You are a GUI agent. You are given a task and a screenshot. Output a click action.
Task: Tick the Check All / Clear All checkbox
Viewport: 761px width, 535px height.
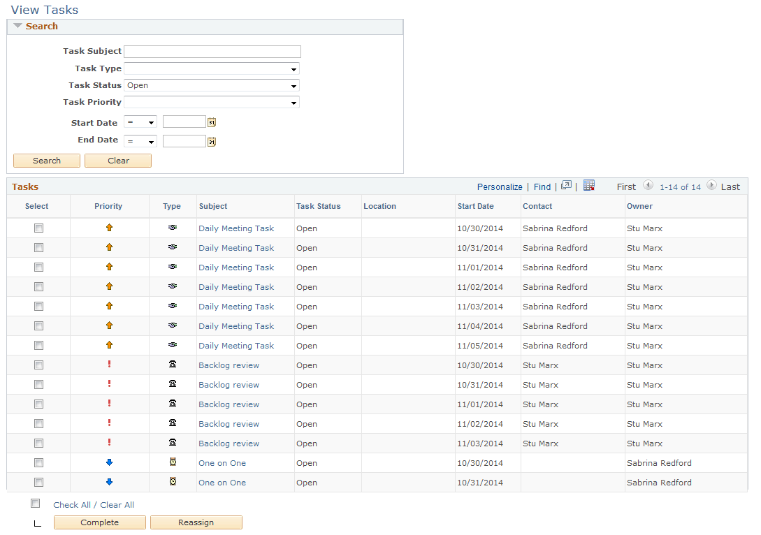pos(35,503)
